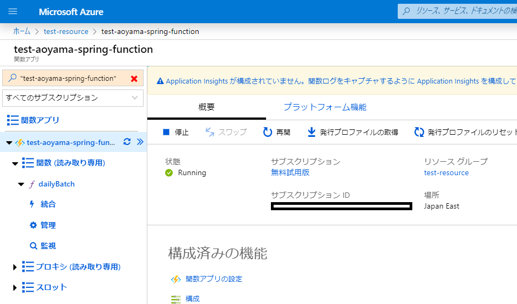Click the gear icon beside 管理
This screenshot has width=517, height=304.
[33, 225]
